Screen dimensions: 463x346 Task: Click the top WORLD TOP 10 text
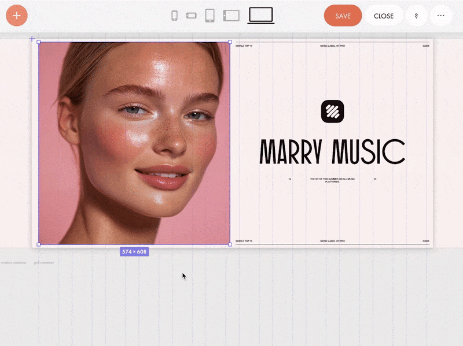coord(244,46)
